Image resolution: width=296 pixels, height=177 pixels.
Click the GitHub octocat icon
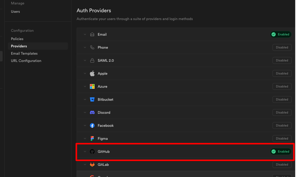tap(92, 151)
